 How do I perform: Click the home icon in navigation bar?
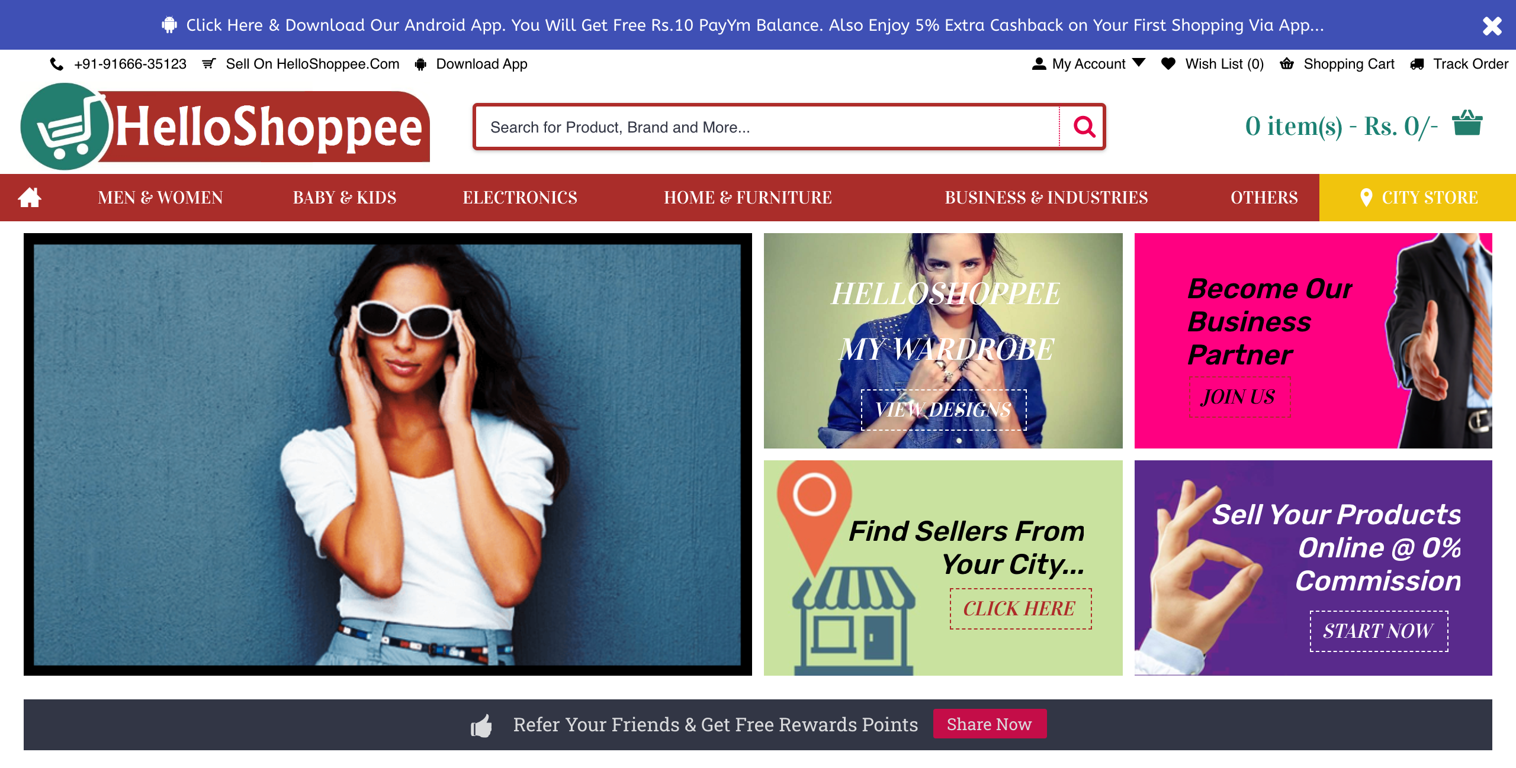30,197
